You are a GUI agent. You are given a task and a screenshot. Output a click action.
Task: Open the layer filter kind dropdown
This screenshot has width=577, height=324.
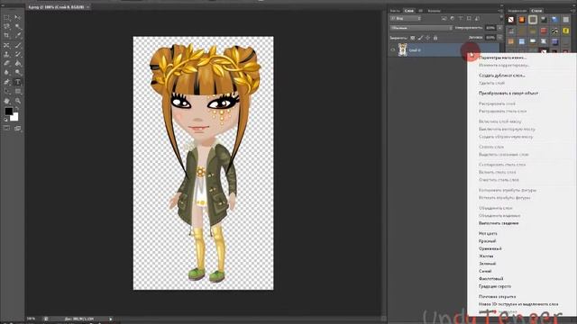pyautogui.click(x=405, y=18)
